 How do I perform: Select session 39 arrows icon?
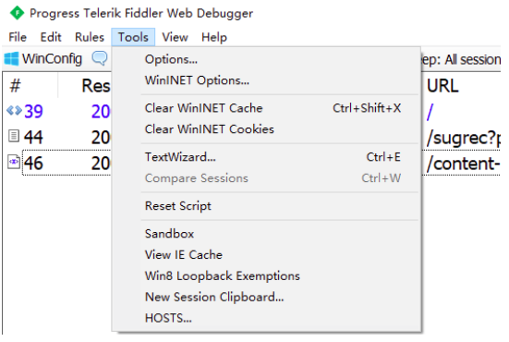14,111
